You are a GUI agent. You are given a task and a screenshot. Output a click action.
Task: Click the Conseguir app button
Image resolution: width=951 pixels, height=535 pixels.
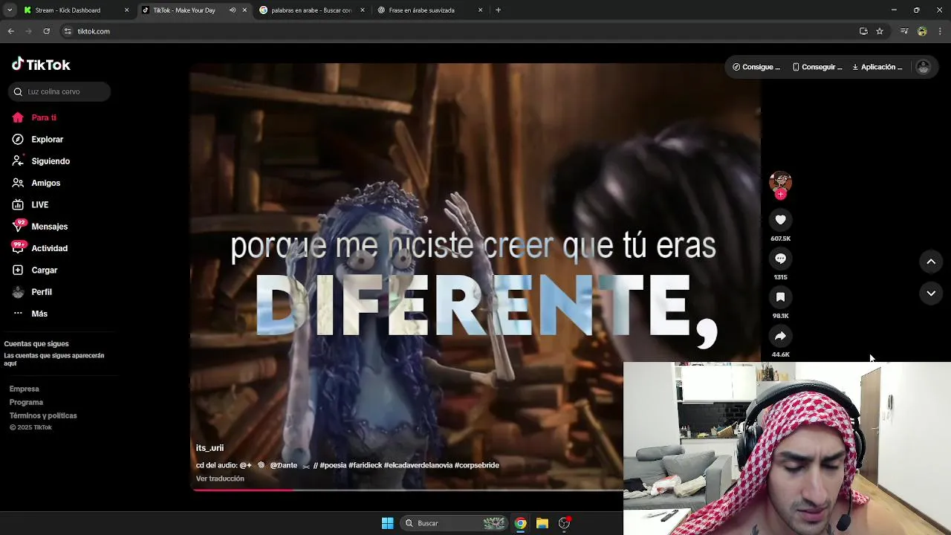(x=817, y=67)
